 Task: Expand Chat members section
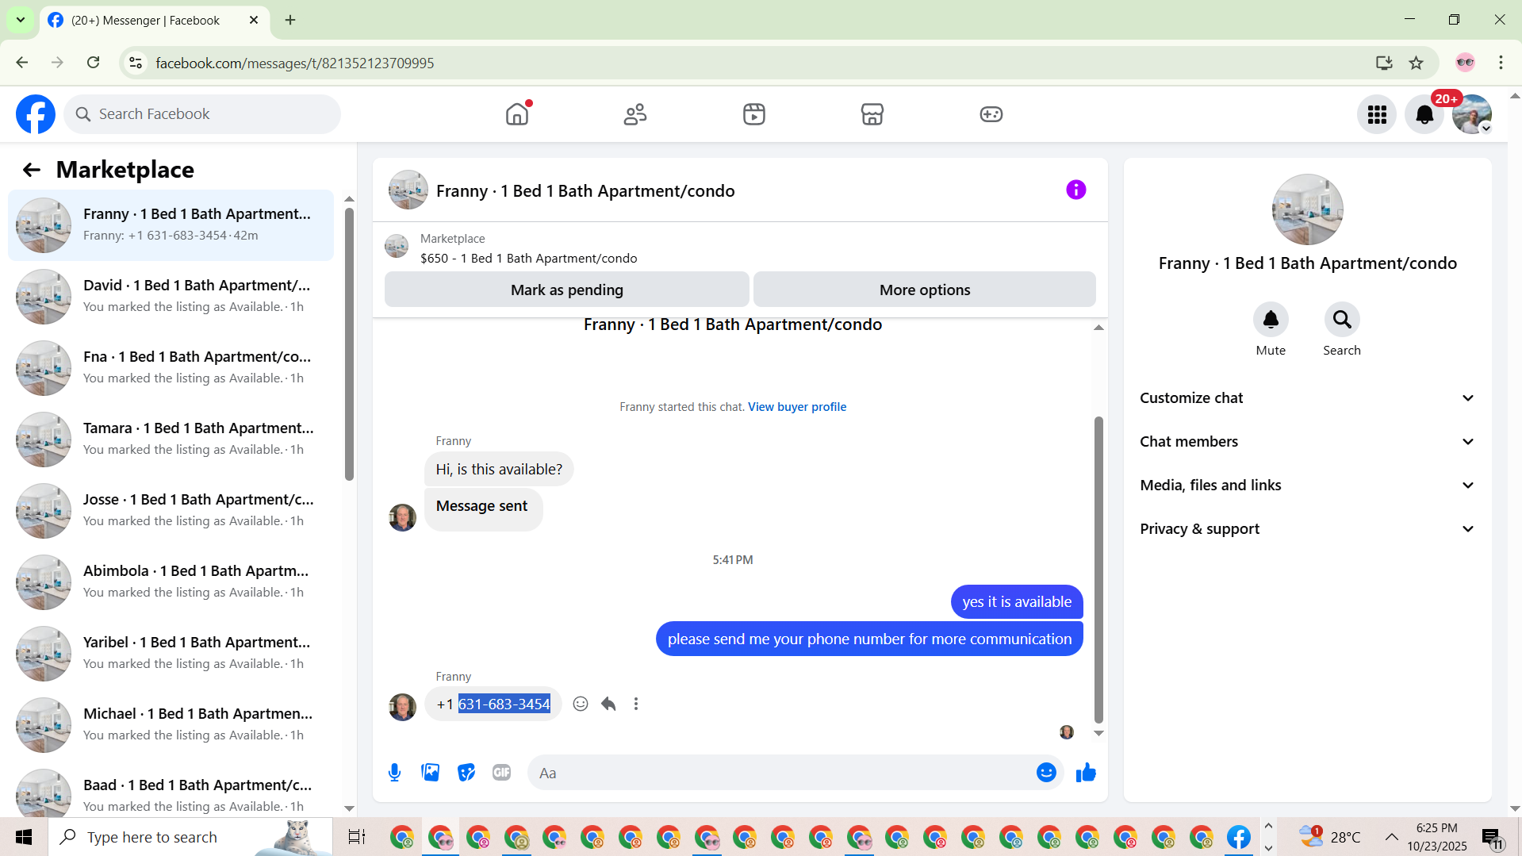(x=1307, y=442)
